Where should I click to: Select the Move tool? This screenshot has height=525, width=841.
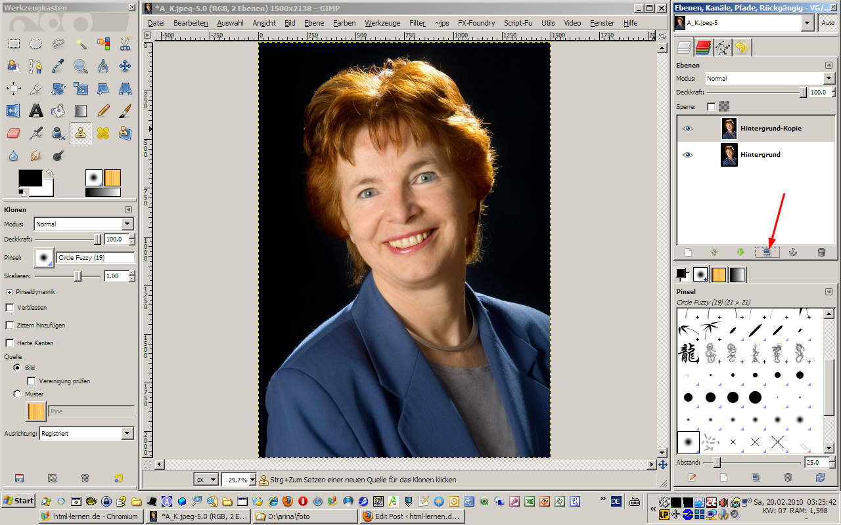click(x=125, y=66)
